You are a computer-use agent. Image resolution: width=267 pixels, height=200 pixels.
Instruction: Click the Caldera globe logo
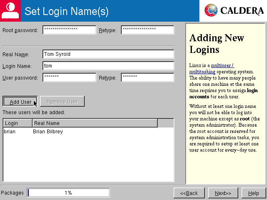212,10
